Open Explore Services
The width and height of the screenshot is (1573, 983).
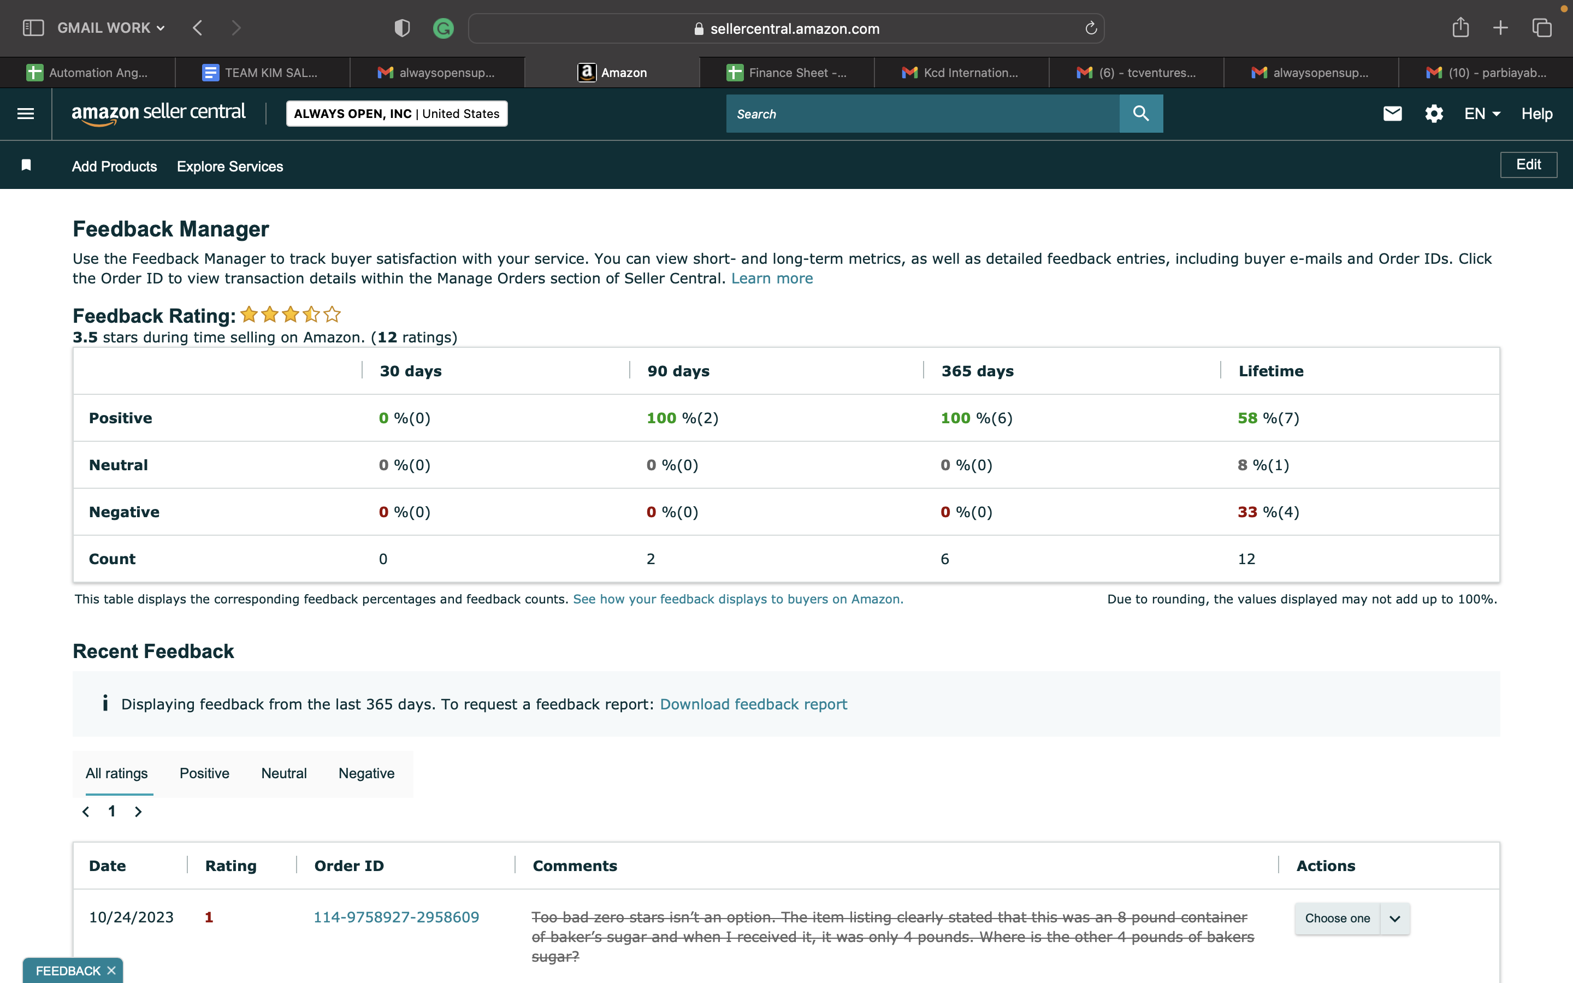point(230,167)
